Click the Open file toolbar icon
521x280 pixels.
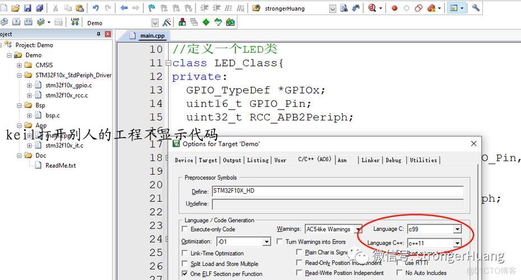[15, 8]
